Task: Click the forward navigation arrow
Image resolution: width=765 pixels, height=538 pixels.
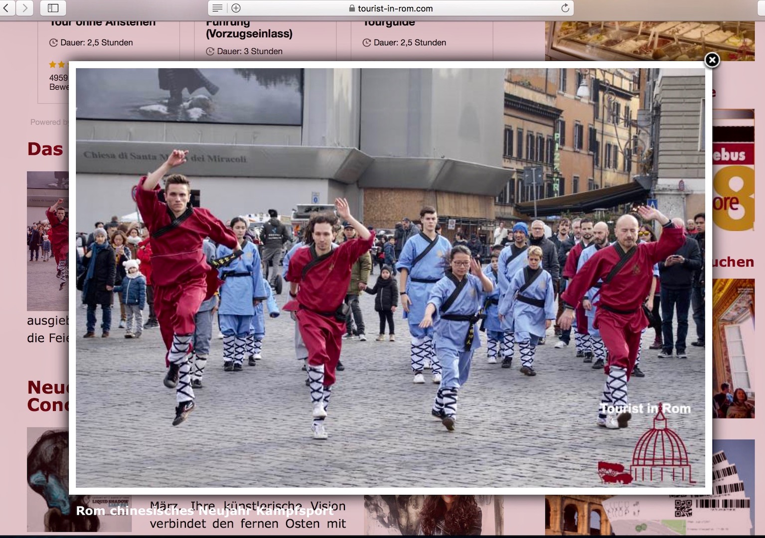Action: pos(24,8)
